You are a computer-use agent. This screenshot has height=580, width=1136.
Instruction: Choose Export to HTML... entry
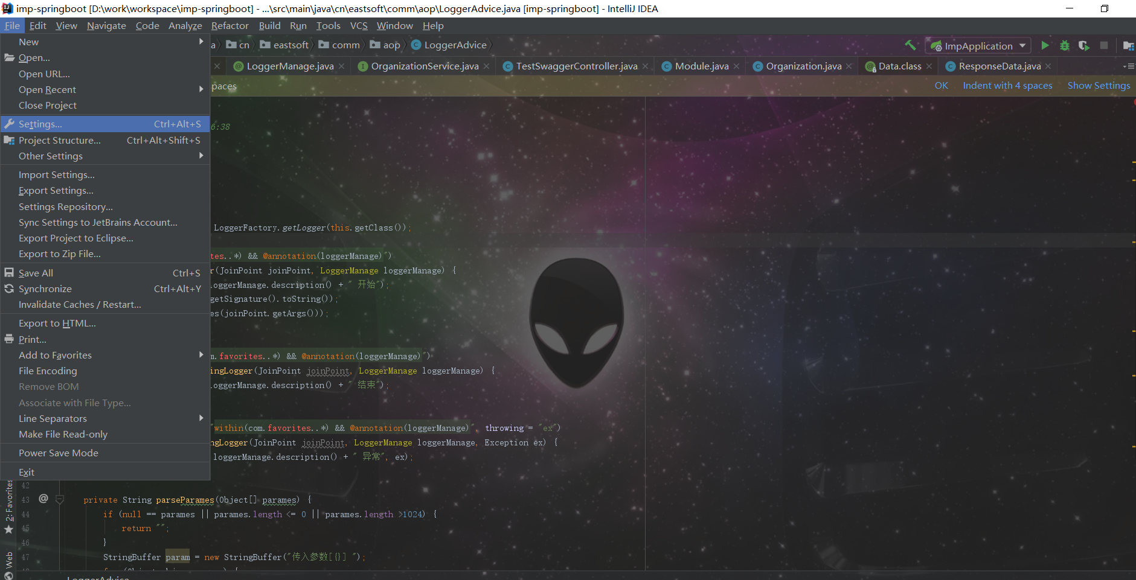pyautogui.click(x=105, y=323)
